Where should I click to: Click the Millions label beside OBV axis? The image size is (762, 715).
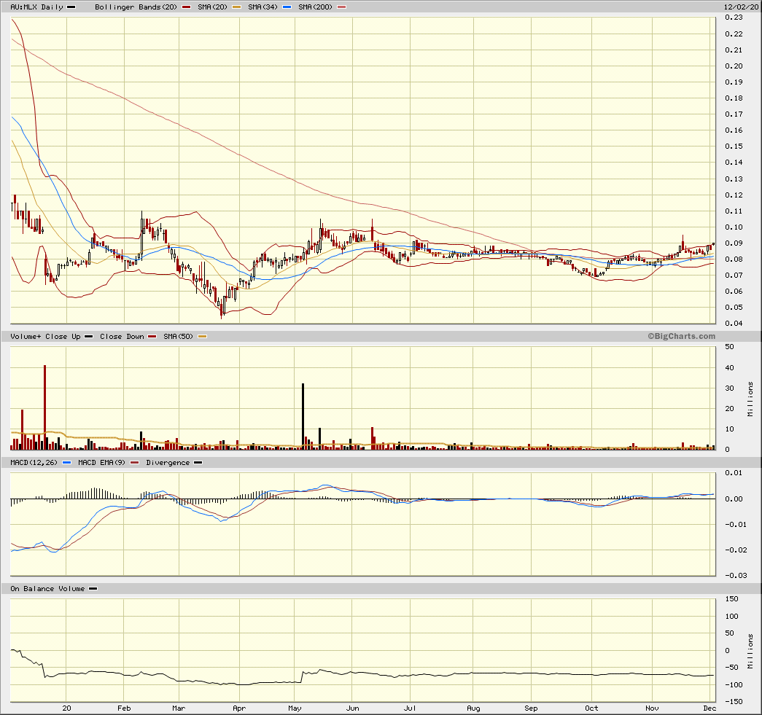[x=750, y=652]
